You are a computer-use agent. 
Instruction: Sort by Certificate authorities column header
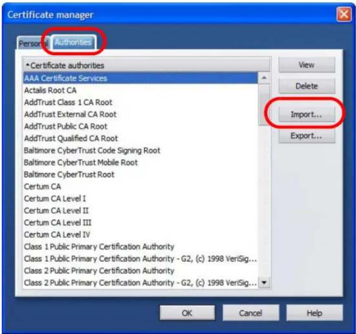147,65
